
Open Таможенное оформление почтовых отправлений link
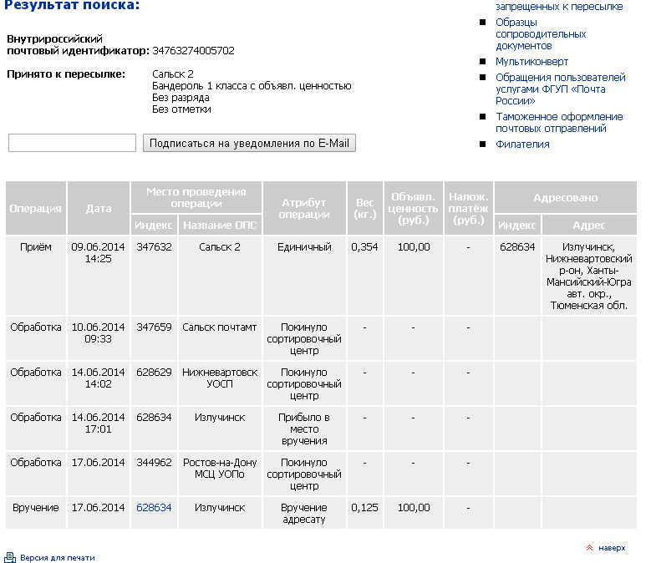pyautogui.click(x=559, y=123)
